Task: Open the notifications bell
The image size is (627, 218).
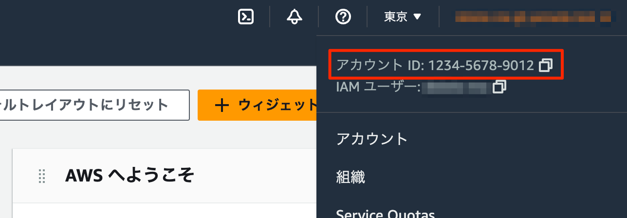Action: [294, 17]
